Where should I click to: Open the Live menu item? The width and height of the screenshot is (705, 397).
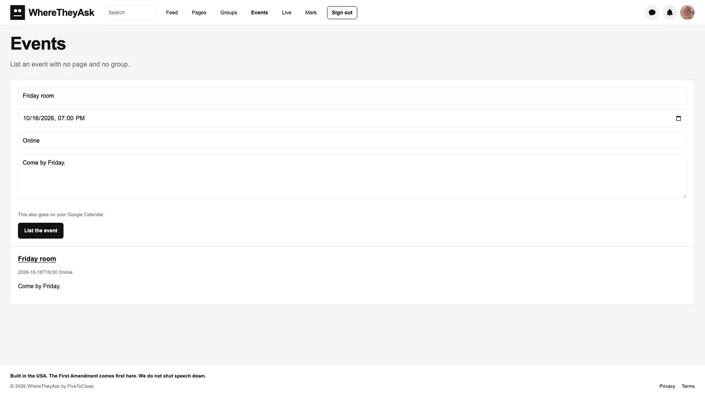tap(287, 12)
